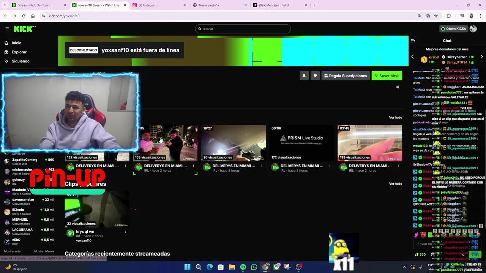Open options menu of 172 visualizaciones video
Screen dimensions: 486x273
click(330, 166)
